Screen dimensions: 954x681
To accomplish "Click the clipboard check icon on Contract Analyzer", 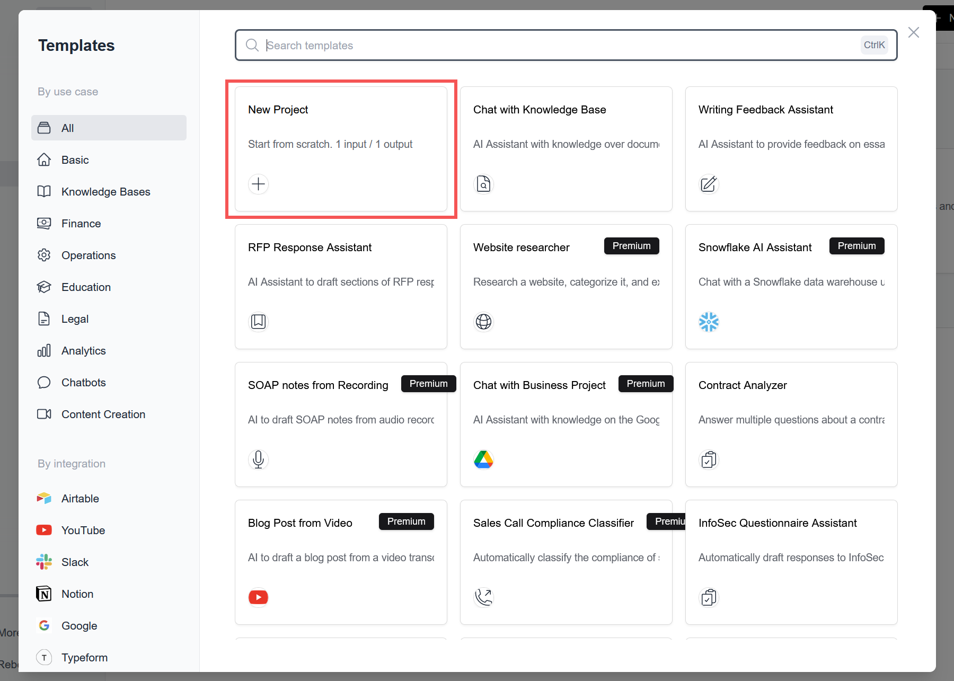I will click(x=709, y=459).
